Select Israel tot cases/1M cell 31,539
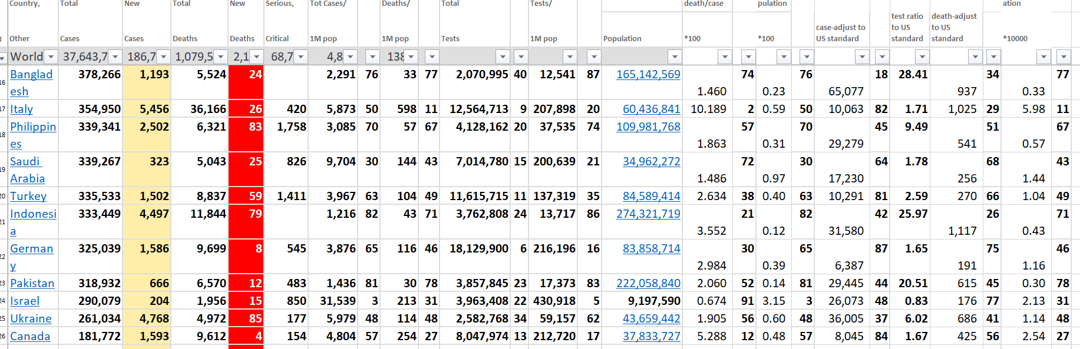This screenshot has height=349, width=1080. tap(333, 301)
